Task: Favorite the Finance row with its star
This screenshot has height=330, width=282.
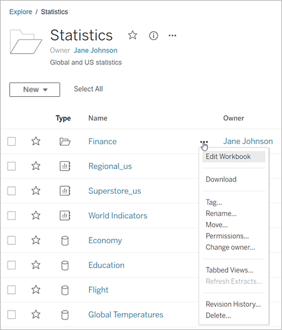Action: pos(36,141)
